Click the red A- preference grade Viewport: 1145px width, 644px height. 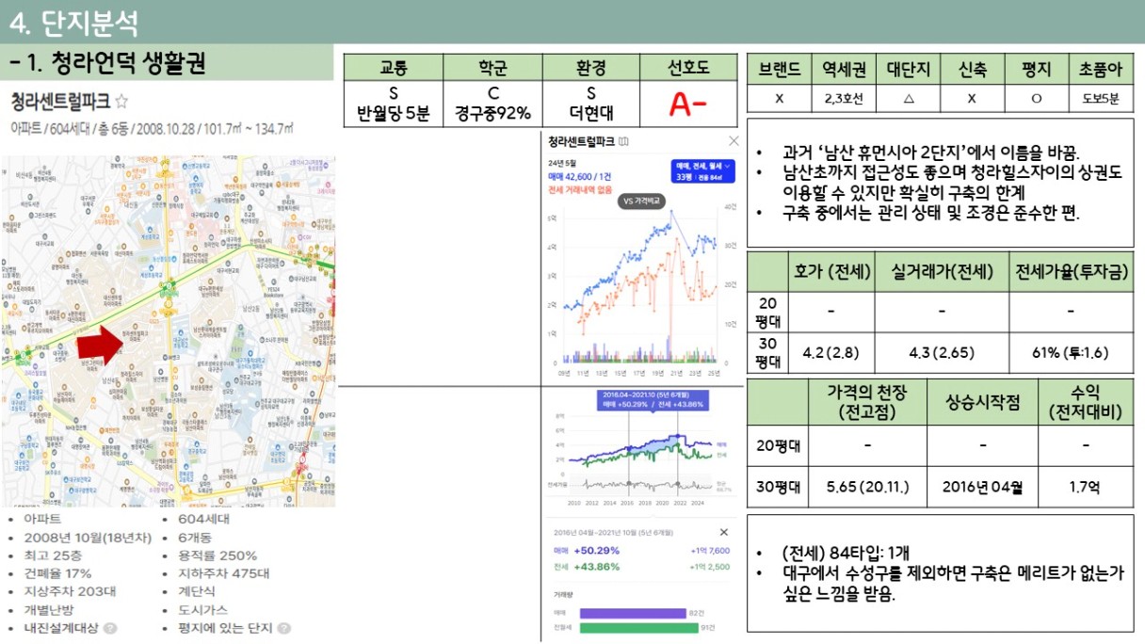(688, 105)
